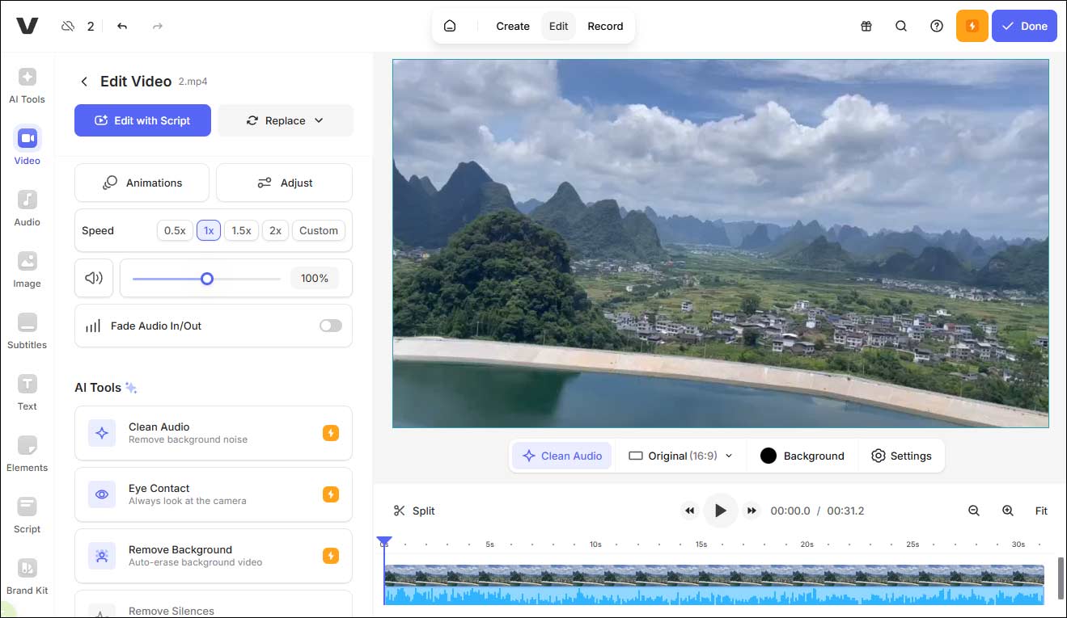Open the Create tab
Screen dimensions: 1067x618
pos(512,25)
